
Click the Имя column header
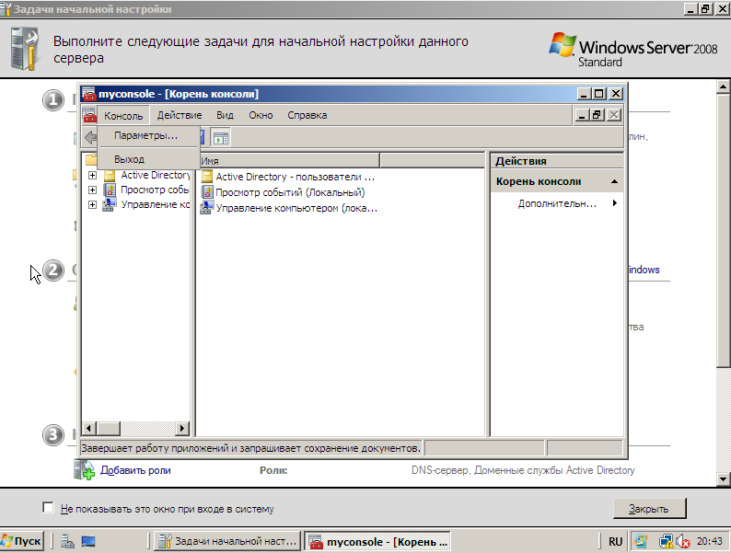tap(289, 161)
